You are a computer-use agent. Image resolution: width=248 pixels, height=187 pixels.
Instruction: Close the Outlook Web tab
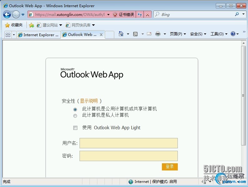click(101, 35)
